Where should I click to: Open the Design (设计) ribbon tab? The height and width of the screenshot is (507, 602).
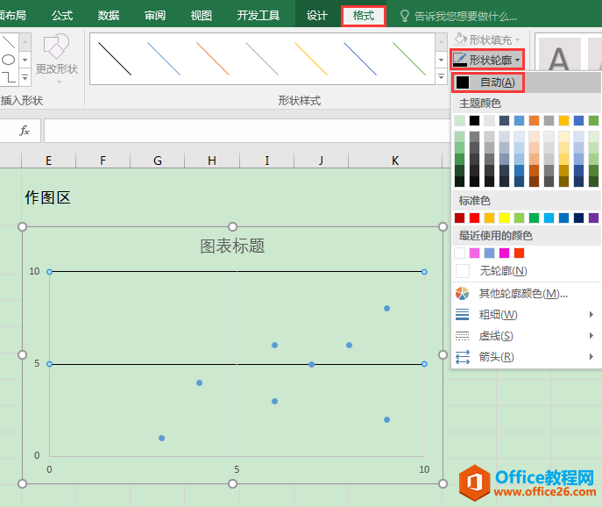pos(317,16)
